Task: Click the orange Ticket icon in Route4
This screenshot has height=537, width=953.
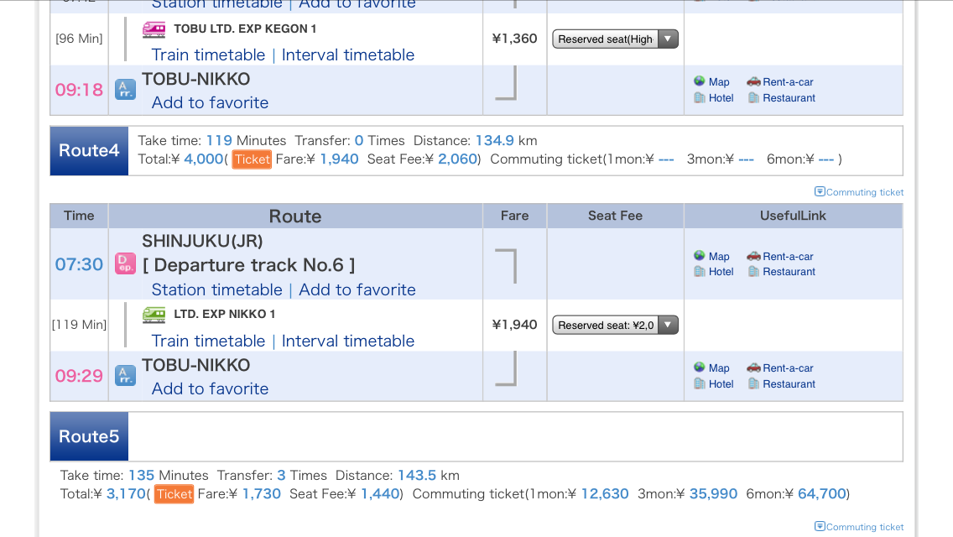Action: pyautogui.click(x=252, y=159)
